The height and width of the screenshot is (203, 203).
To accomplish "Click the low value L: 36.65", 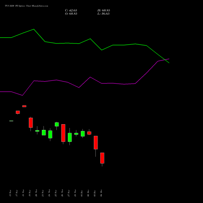I will (104, 14).
